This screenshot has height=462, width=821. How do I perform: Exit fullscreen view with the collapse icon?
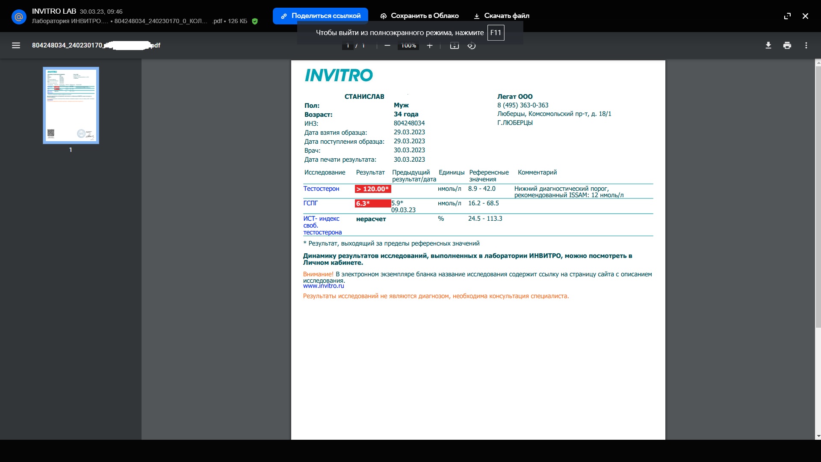tap(787, 16)
